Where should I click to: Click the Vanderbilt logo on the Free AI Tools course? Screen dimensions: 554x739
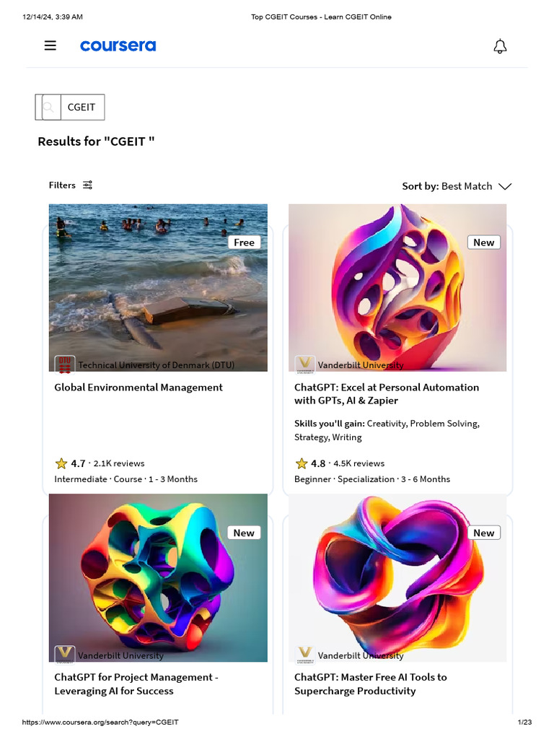click(x=305, y=655)
